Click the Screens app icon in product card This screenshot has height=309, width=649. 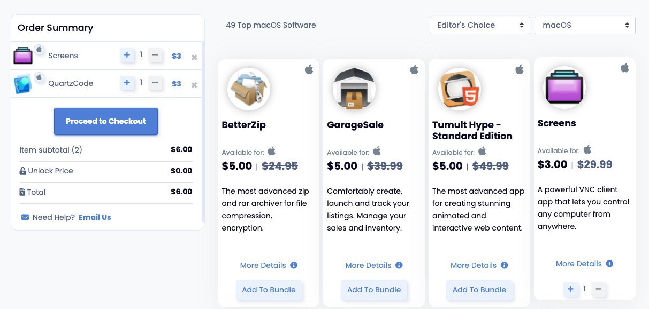pos(564,88)
